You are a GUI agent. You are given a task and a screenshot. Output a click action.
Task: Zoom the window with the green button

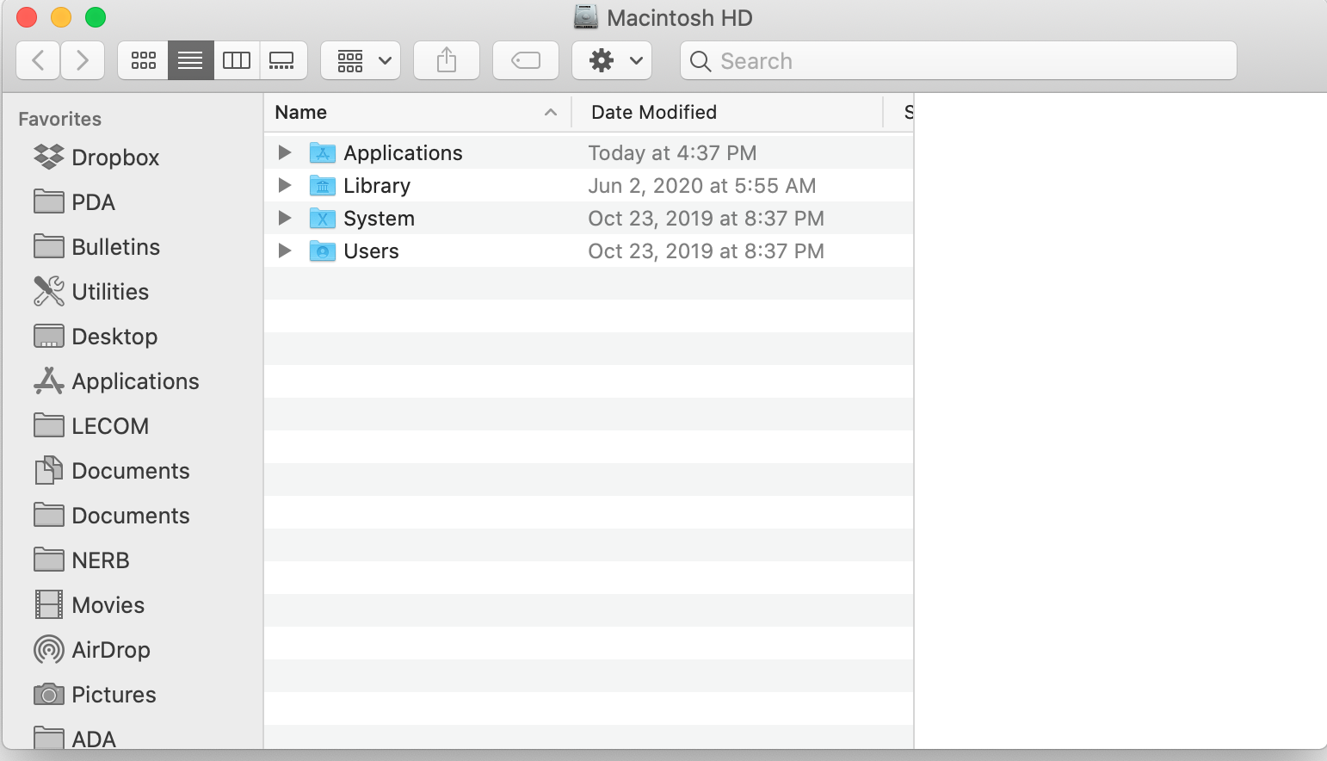[96, 16]
